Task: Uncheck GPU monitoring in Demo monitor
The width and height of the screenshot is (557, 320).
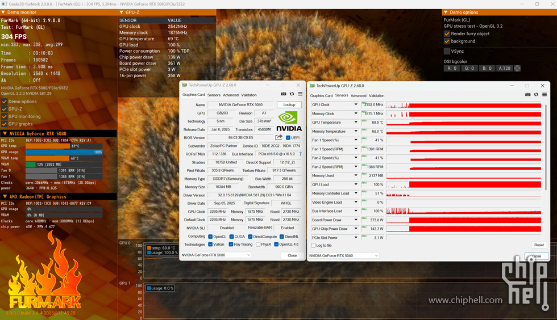Action: point(5,116)
